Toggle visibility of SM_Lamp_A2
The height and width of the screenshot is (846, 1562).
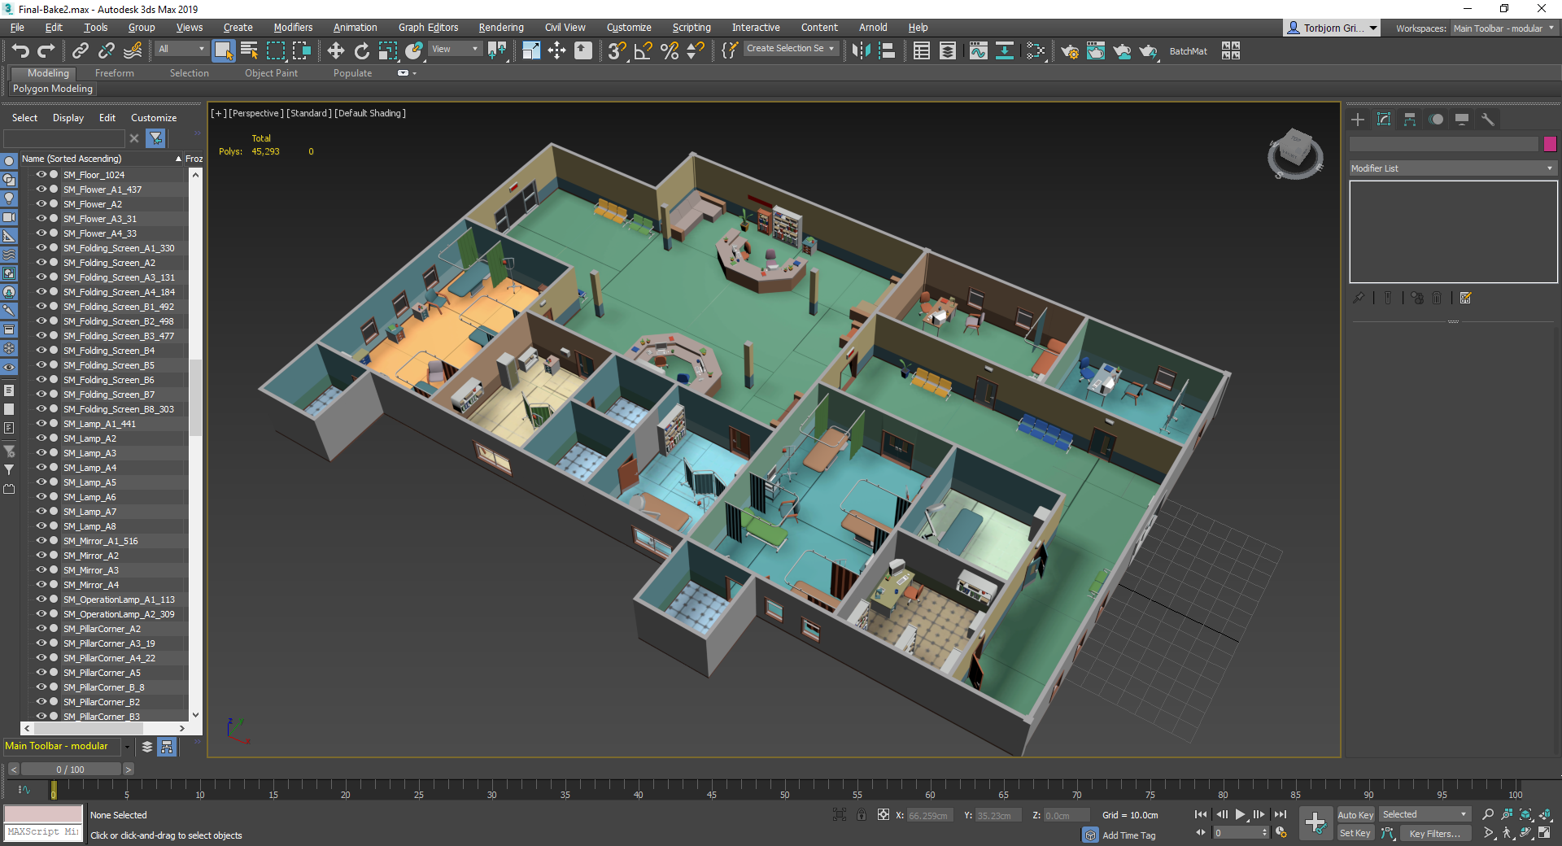41,438
